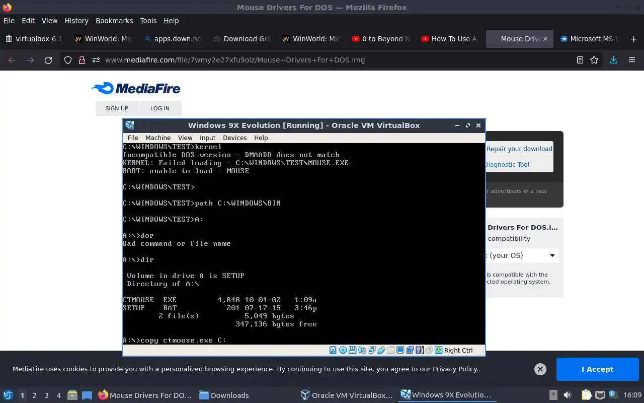Click the volume speaker tray icon
The height and width of the screenshot is (403, 644).
point(568,395)
